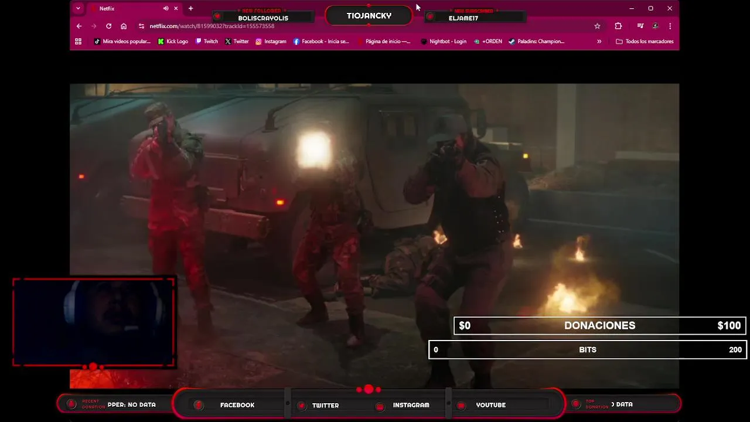Open a new browser tab

click(190, 8)
